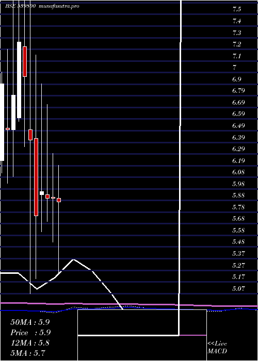Click the 12MA : 5.8 legend entry
The height and width of the screenshot is (361, 258).
[x=30, y=343]
